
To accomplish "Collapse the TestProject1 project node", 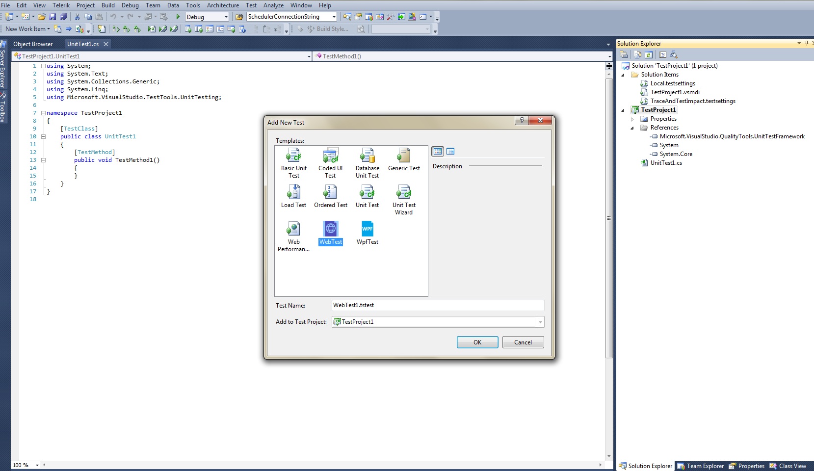I will [623, 110].
